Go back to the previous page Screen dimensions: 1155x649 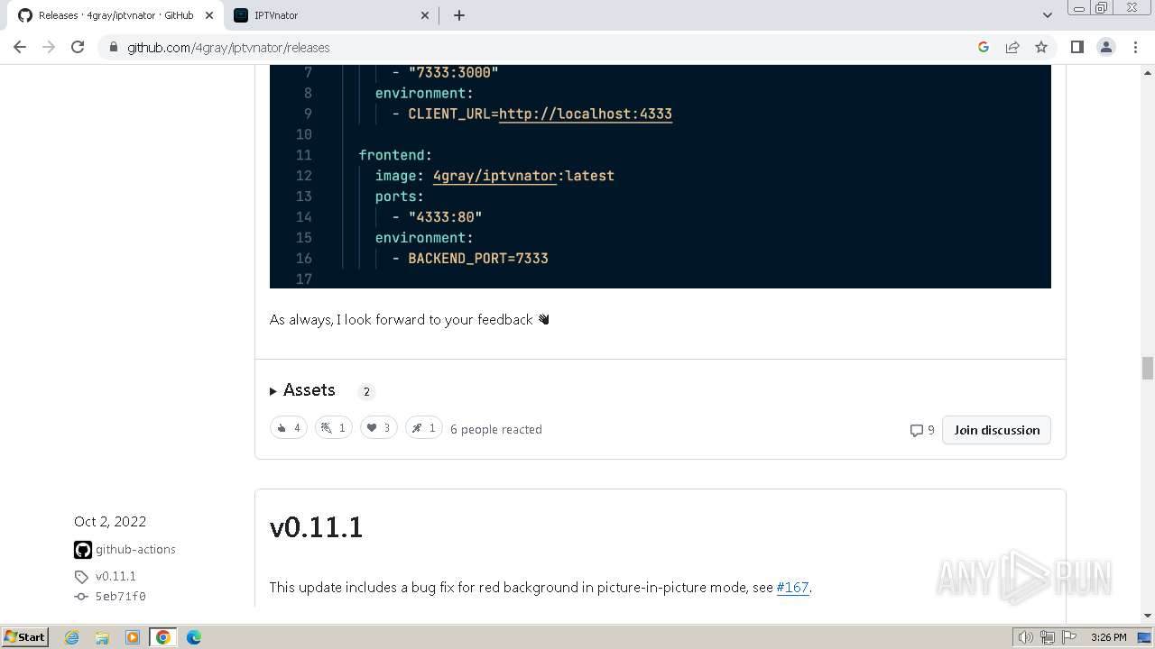[20, 47]
